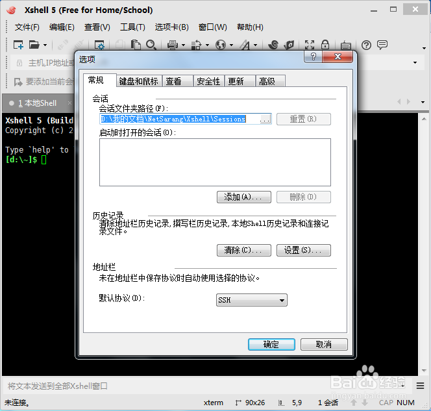The width and height of the screenshot is (431, 411).
Task: Click the 设置(S)... button
Action: pos(304,250)
